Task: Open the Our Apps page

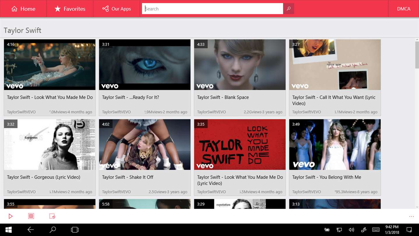Action: (x=117, y=9)
